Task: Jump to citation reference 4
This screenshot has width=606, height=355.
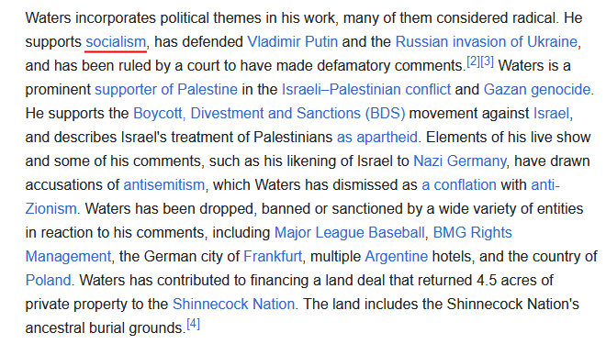Action: click(x=193, y=324)
